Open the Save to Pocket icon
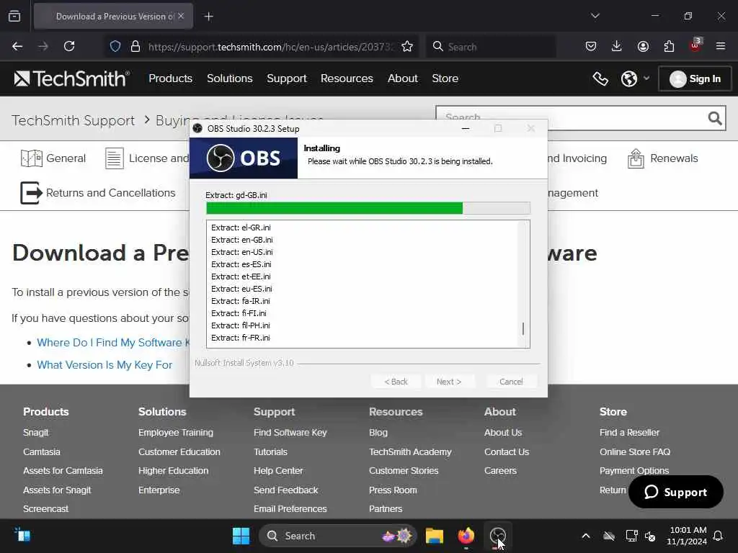Screen dimensions: 738x553 coord(591,46)
